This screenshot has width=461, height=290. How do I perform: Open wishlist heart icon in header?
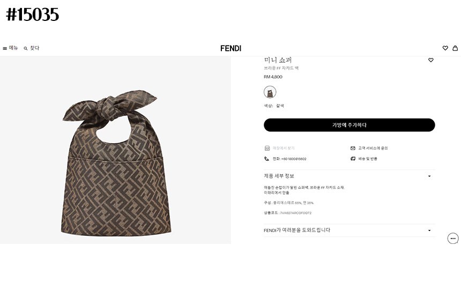point(445,48)
